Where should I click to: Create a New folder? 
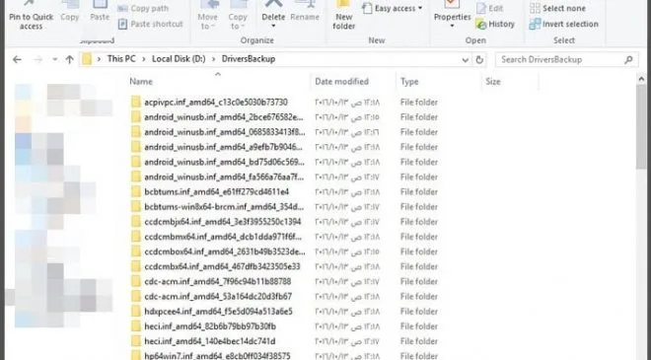coord(344,16)
